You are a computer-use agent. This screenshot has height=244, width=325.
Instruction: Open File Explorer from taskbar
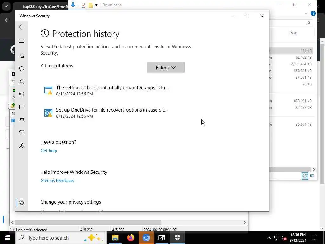[115, 238]
